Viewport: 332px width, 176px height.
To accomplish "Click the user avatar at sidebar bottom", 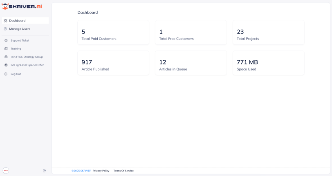I will (6, 171).
